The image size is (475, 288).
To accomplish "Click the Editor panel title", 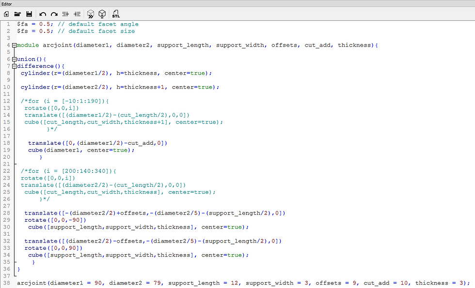I will (7, 4).
